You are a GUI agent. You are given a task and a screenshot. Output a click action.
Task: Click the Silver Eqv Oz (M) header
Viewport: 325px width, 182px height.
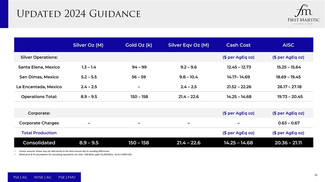(188, 45)
